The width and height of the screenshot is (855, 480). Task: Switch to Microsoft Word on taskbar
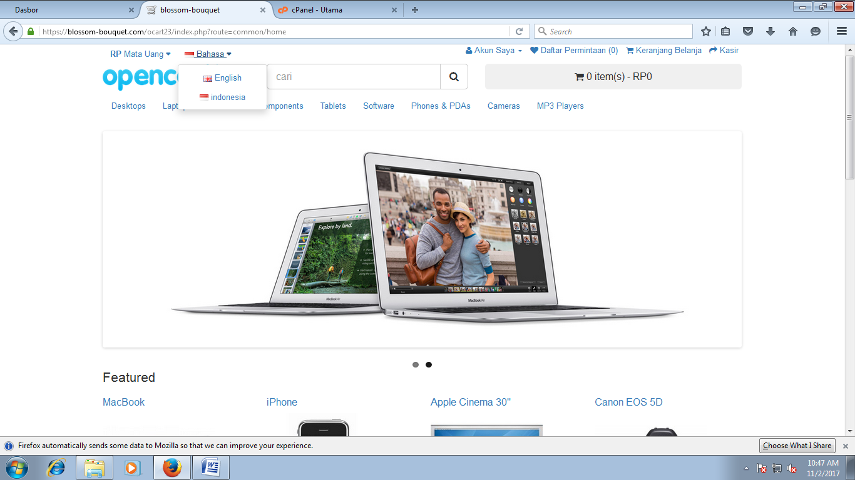pos(211,467)
